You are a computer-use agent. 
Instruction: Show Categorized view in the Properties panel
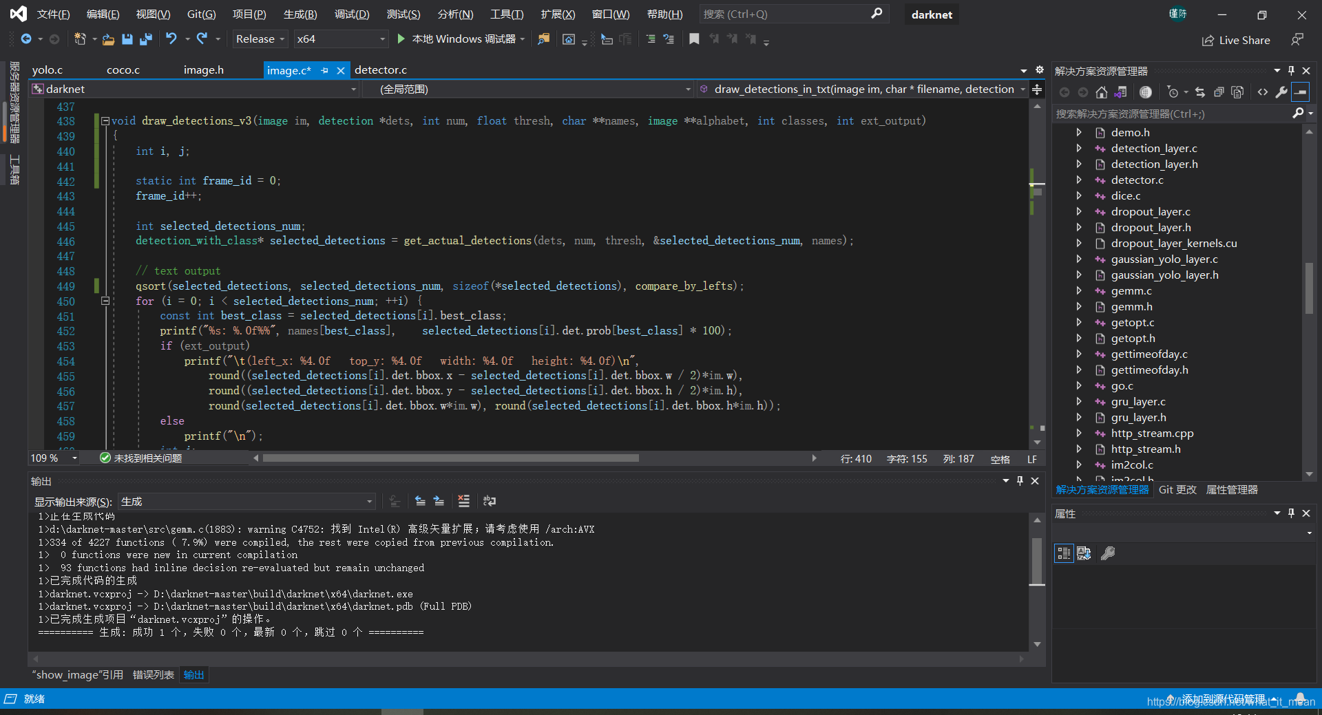coord(1064,553)
